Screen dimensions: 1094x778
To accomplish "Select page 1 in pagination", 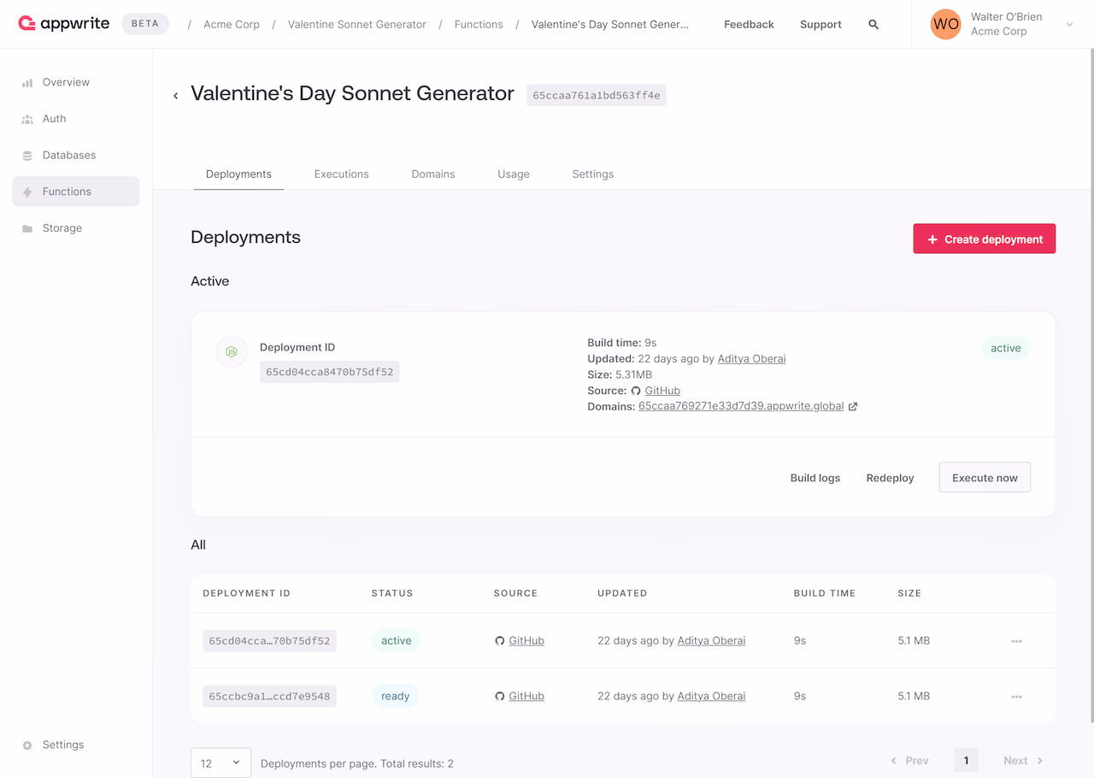I will pyautogui.click(x=966, y=761).
